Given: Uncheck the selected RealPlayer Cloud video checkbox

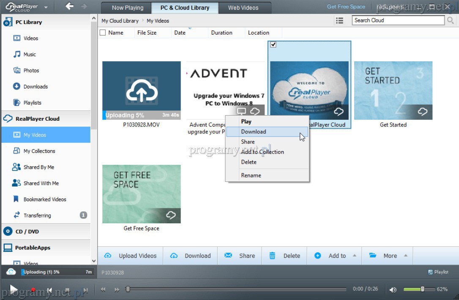Looking at the screenshot, I should pyautogui.click(x=273, y=45).
